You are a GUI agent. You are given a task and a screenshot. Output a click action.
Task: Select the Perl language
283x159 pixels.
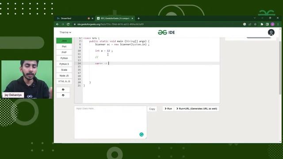click(64, 46)
